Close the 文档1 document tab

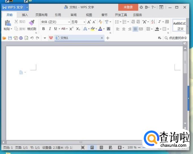(x=102, y=38)
